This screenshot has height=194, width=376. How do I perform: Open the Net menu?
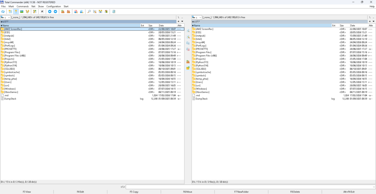33,7
